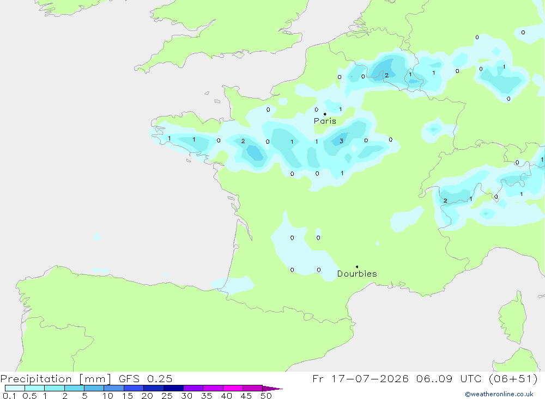Pick the legend swatch between 1 and 2
The width and height of the screenshot is (545, 399).
point(55,388)
